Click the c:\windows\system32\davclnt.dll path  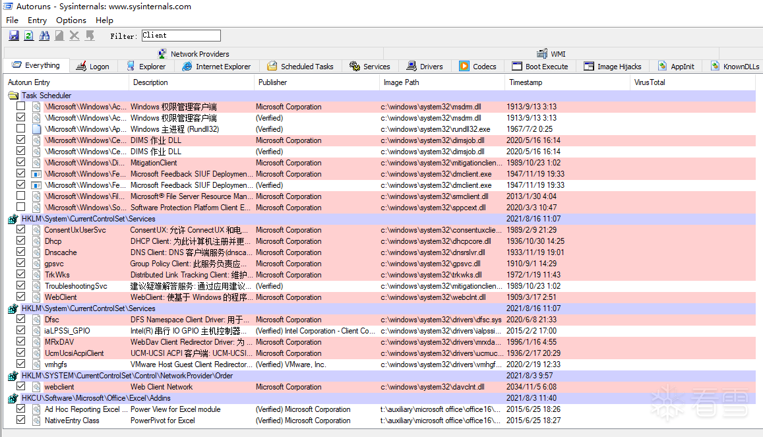coord(433,387)
